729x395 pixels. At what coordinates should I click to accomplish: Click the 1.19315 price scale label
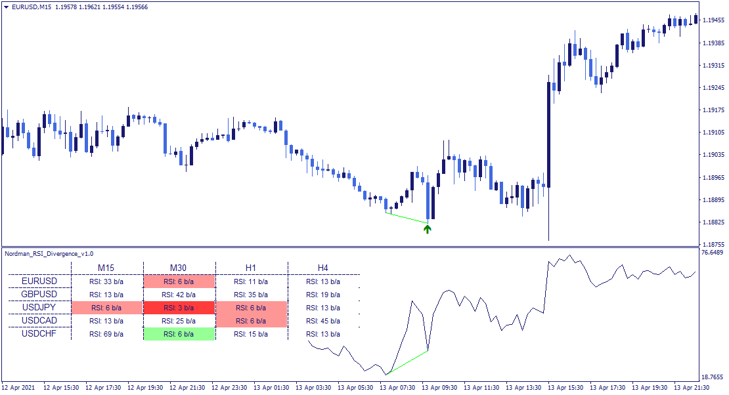[714, 65]
